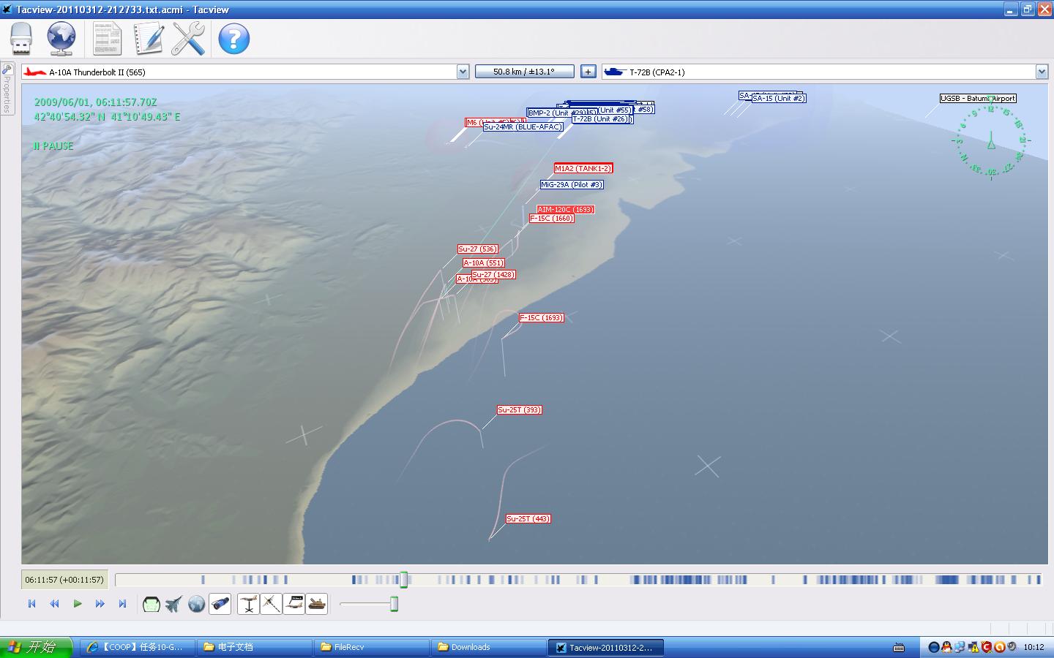The image size is (1054, 658).
Task: Switch to cockpit view
Action: pyautogui.click(x=152, y=605)
